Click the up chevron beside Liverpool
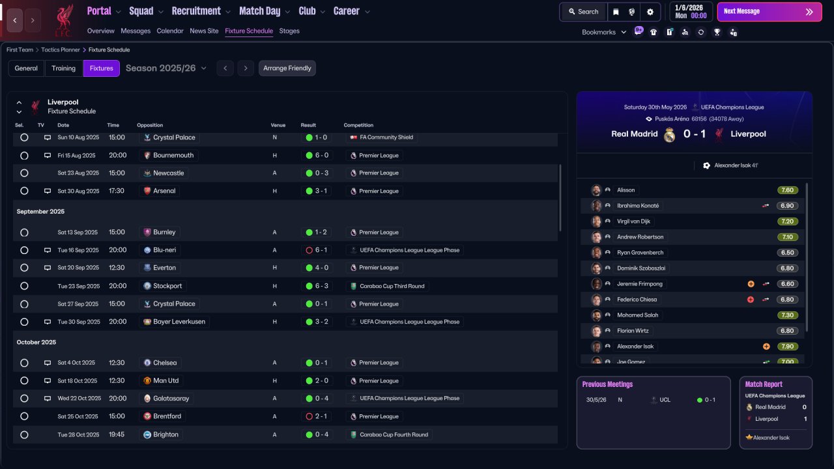This screenshot has width=834, height=469. [19, 102]
